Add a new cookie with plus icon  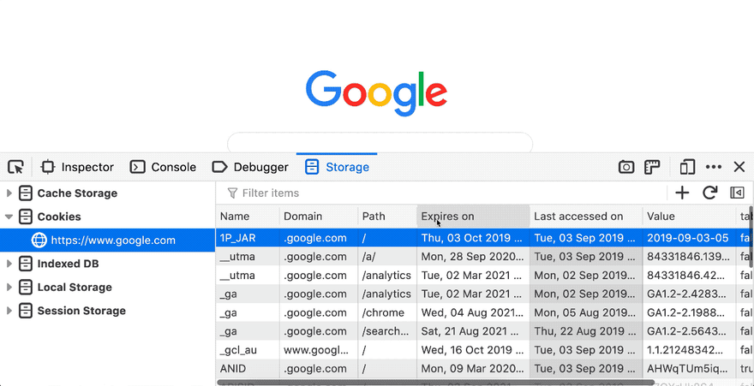(x=682, y=193)
